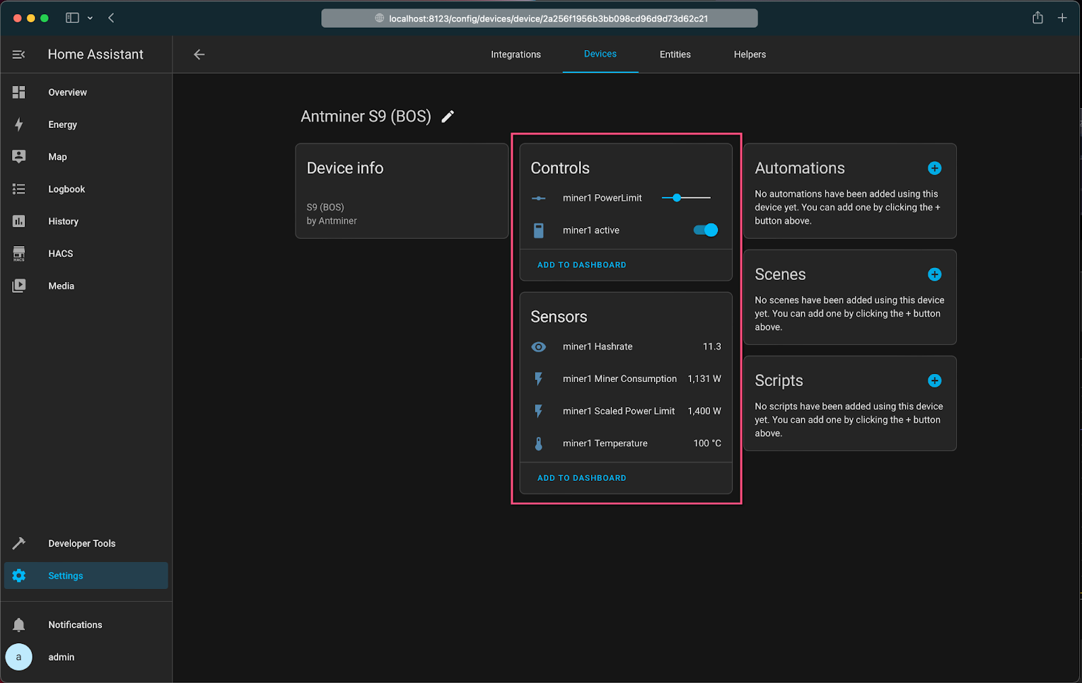
Task: Switch to the Integrations tab
Action: click(x=516, y=54)
